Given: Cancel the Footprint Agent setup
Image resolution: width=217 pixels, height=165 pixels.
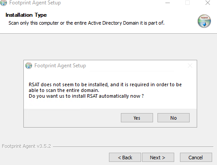Looking at the screenshot, I should [x=196, y=158].
